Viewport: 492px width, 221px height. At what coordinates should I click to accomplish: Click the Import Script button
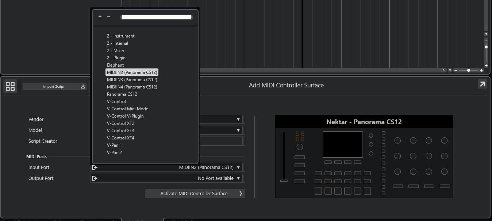coord(55,86)
